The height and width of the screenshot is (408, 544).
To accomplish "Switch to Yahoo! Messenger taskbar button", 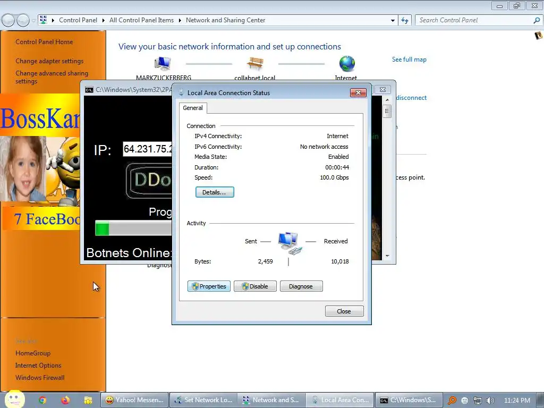I will 134,400.
